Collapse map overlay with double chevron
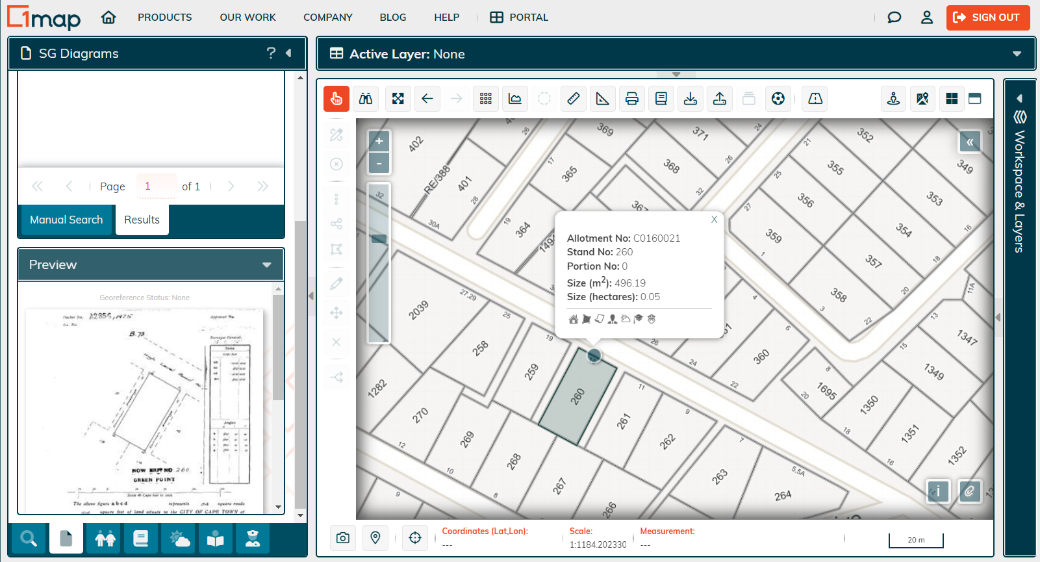Viewport: 1040px width, 562px height. (970, 142)
